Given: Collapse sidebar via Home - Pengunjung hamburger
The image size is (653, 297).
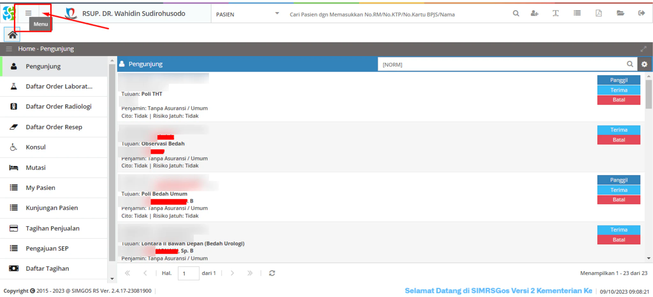Looking at the screenshot, I should (9, 49).
